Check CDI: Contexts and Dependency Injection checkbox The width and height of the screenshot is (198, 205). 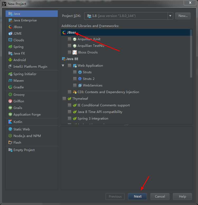coord(69,92)
